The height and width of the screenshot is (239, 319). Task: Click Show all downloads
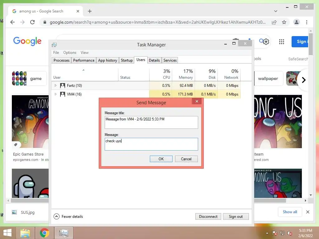(290, 212)
